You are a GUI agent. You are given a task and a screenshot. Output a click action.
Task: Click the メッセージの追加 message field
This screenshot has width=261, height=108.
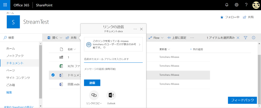point(113,69)
